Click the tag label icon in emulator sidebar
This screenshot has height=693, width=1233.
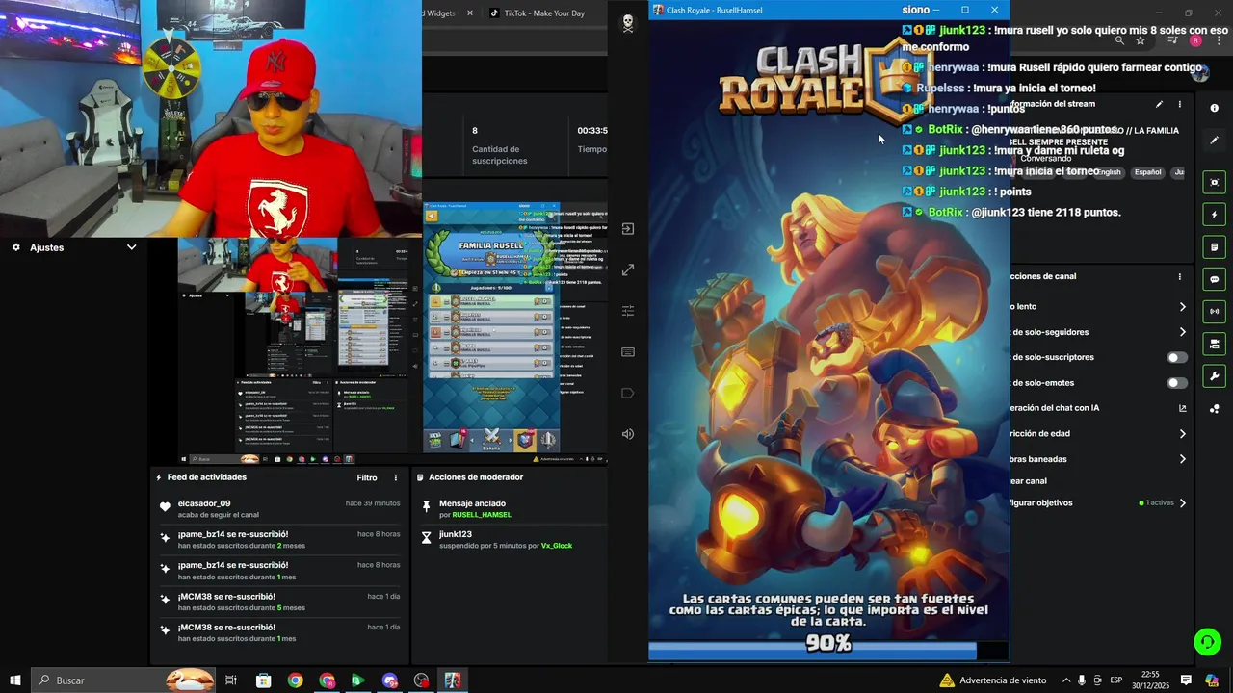click(x=628, y=393)
